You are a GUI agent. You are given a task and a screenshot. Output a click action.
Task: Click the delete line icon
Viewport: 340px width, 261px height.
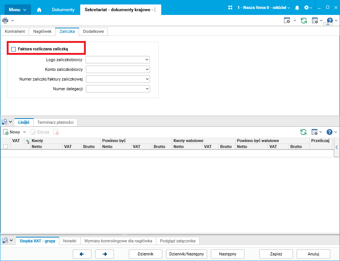pos(56,132)
